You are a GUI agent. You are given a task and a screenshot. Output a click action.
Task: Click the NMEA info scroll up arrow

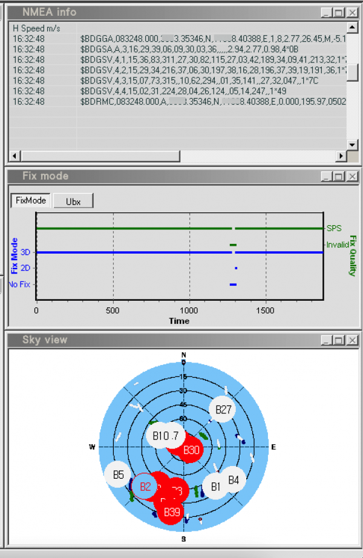pos(352,27)
